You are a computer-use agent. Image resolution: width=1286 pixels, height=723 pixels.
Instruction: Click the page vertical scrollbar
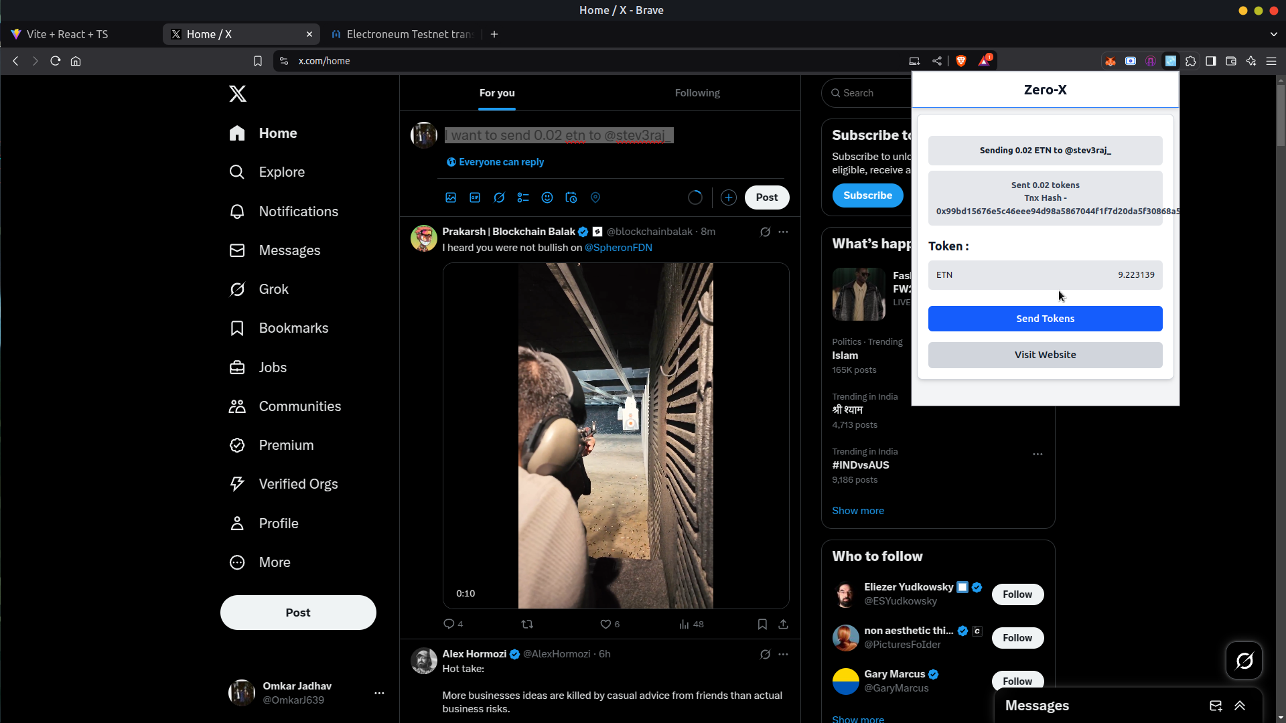[x=1280, y=114]
